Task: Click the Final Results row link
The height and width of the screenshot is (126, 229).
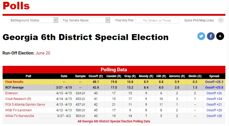Action: click(14, 82)
